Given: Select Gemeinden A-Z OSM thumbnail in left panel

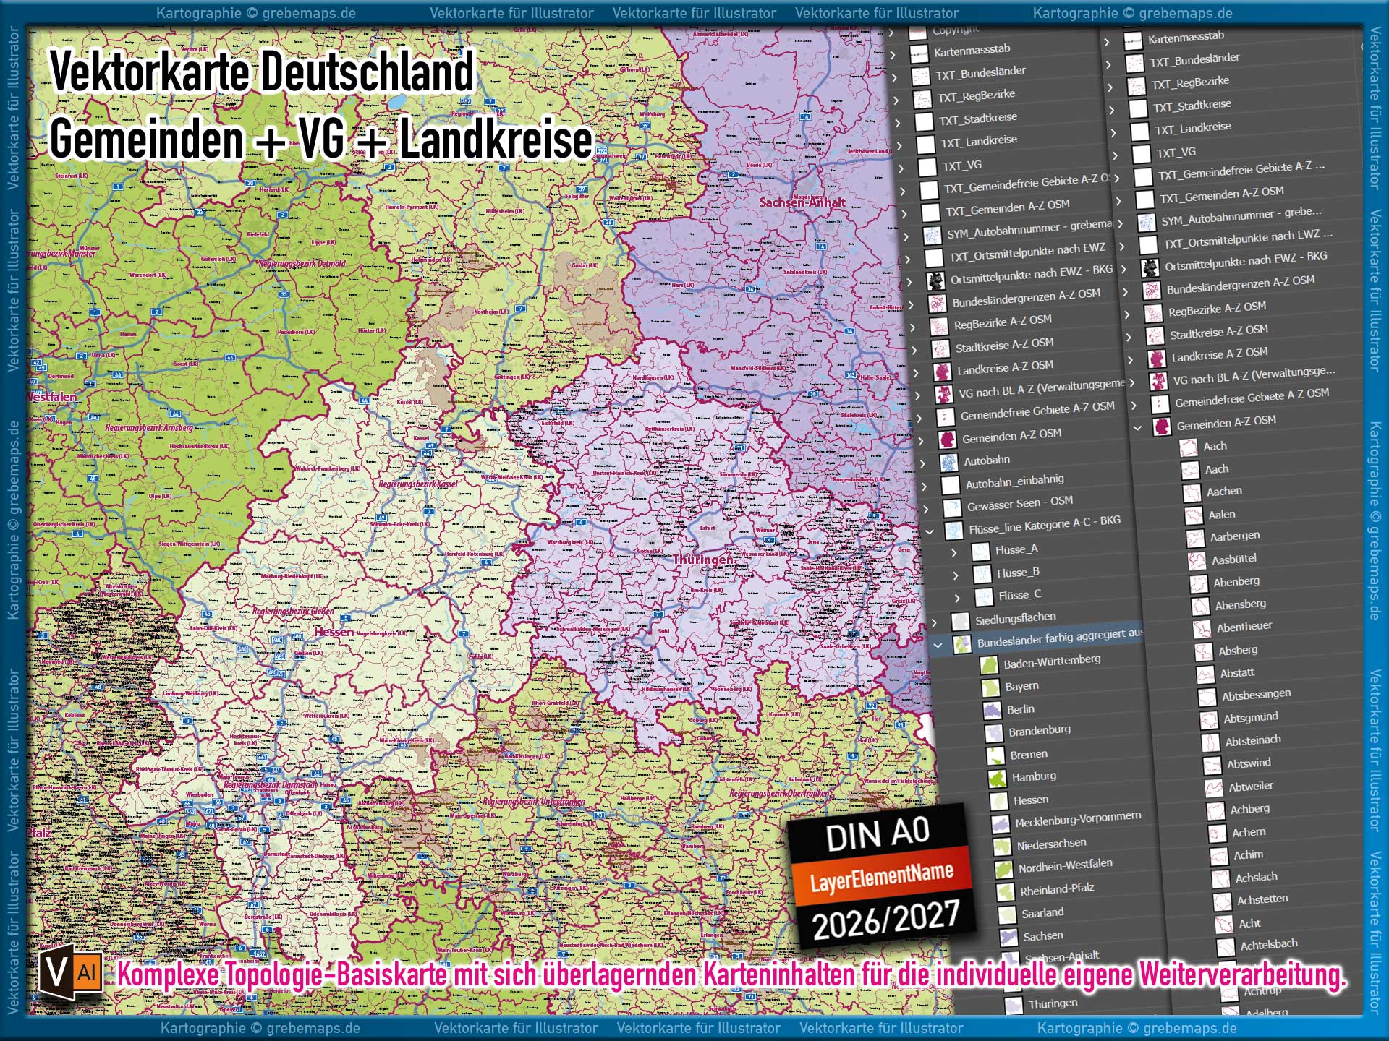Looking at the screenshot, I should point(947,440).
